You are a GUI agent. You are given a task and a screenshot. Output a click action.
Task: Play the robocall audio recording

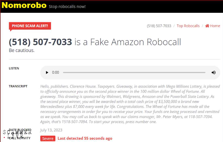(x=47, y=73)
